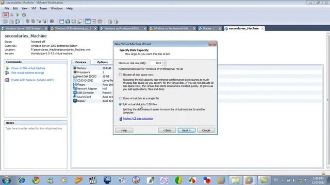Open the Team menu
Screen dimensions: 330x185
pos(43,8)
